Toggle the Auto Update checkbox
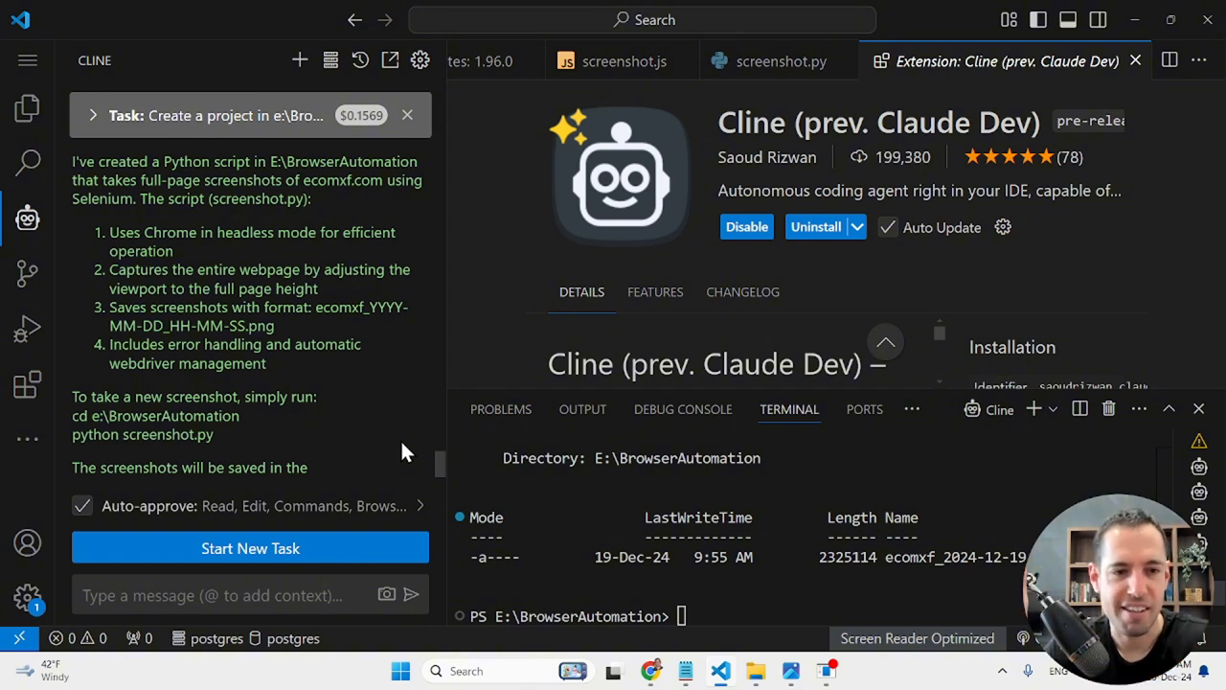This screenshot has width=1226, height=690. [x=888, y=227]
